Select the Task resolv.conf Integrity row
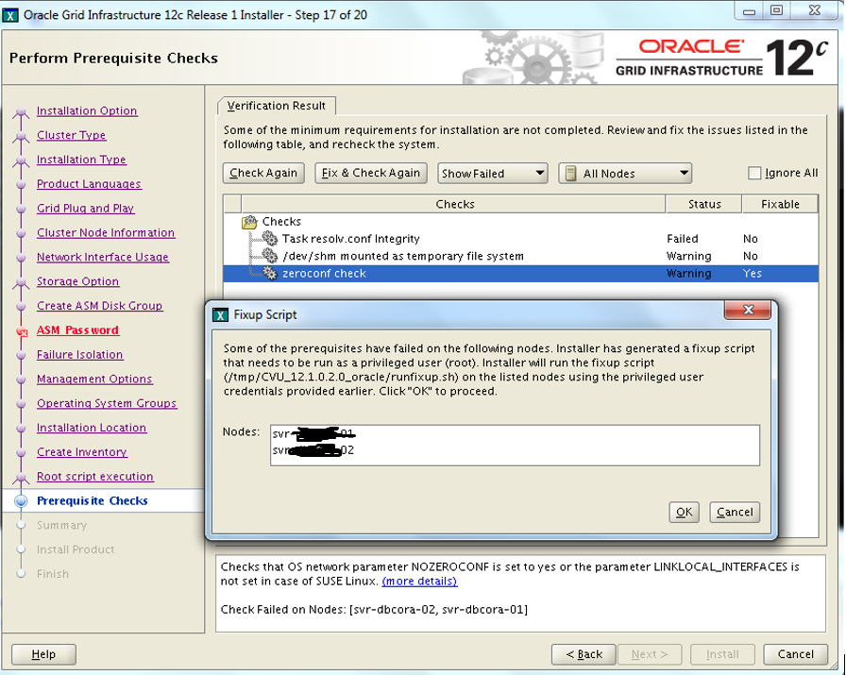This screenshot has height=675, width=846. pos(520,239)
